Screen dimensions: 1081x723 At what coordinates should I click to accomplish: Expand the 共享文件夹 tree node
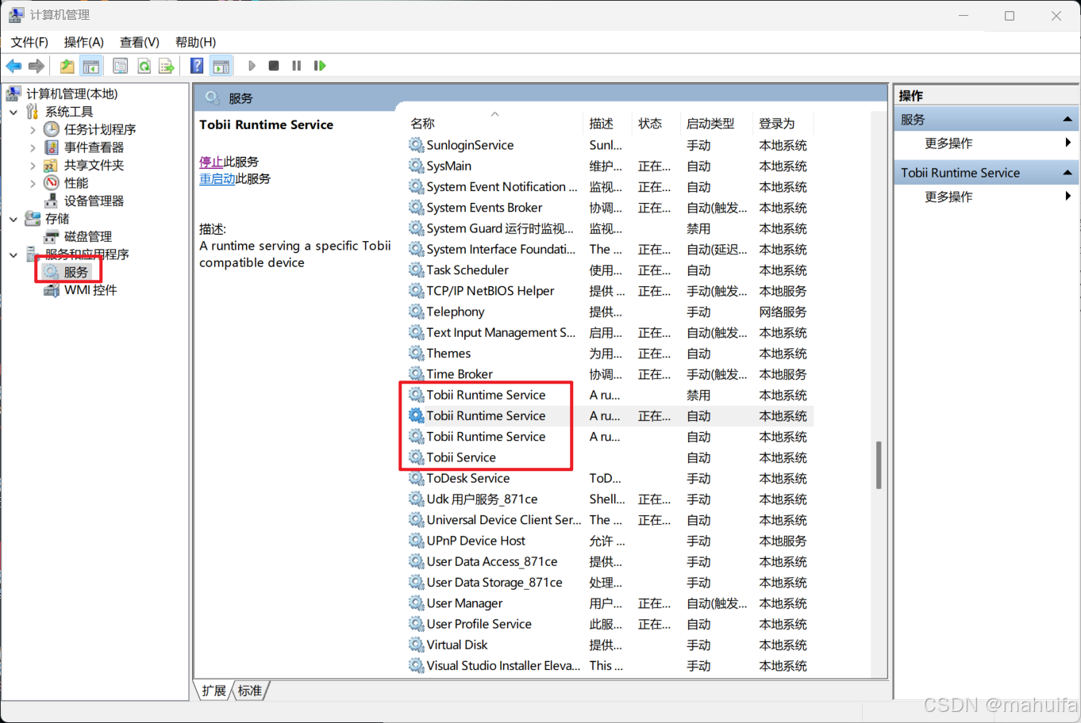pos(33,165)
